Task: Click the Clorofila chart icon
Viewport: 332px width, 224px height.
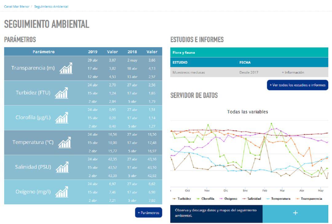Action: point(61,118)
